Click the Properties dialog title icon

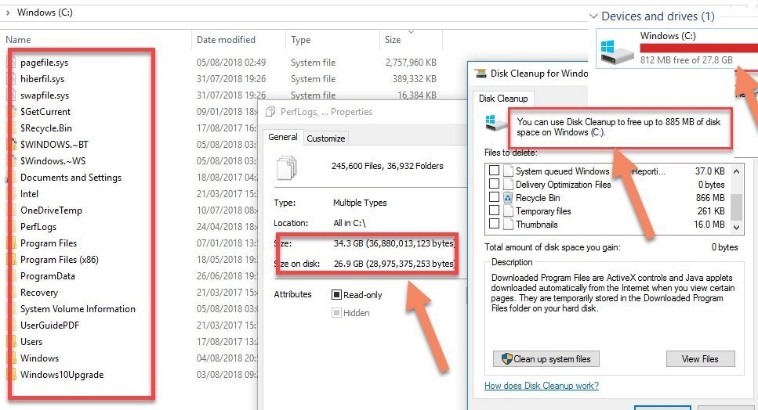click(x=270, y=111)
